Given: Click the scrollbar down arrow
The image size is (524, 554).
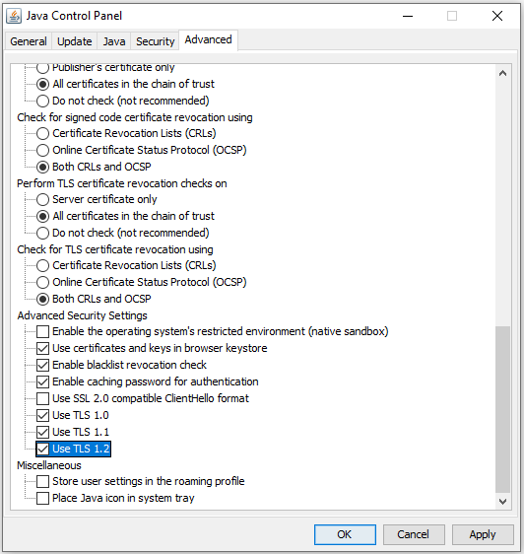Looking at the screenshot, I should (502, 501).
